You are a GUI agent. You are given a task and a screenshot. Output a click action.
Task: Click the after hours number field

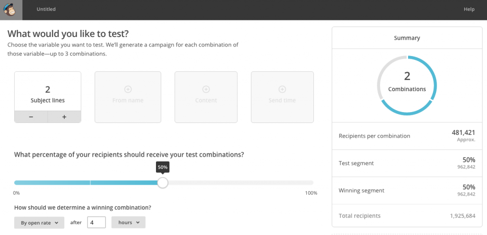click(96, 223)
